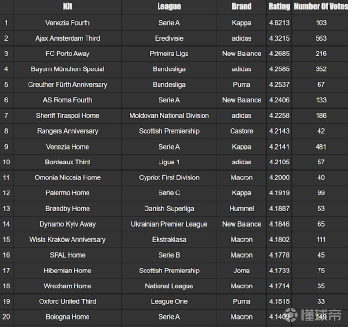
Task: Click the Hummel brand cell
Action: point(241,209)
